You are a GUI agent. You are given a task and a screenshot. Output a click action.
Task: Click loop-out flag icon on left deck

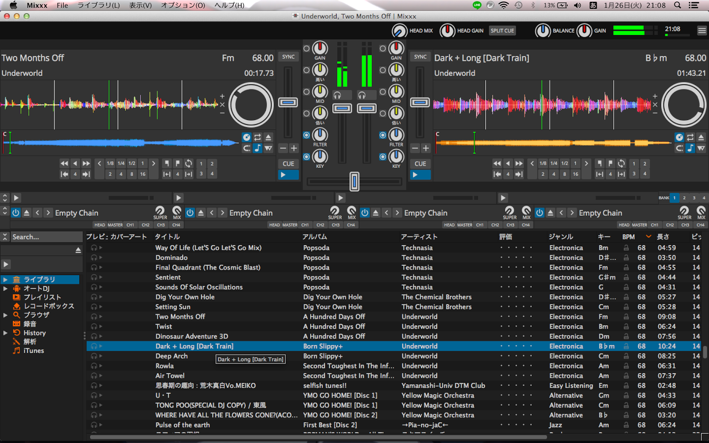click(x=177, y=163)
